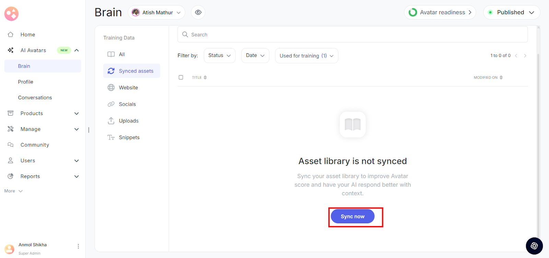Click the eye preview icon beside Atish Mathur
Image resolution: width=549 pixels, height=258 pixels.
(x=198, y=12)
